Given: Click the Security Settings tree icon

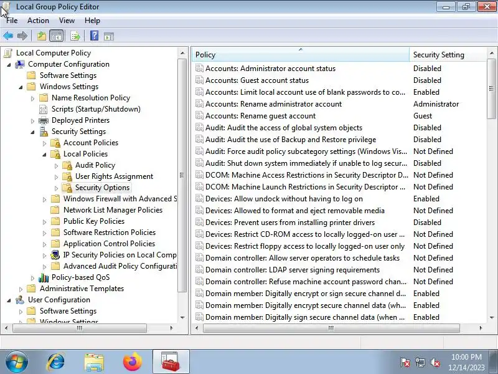Looking at the screenshot, I should click(x=43, y=132).
